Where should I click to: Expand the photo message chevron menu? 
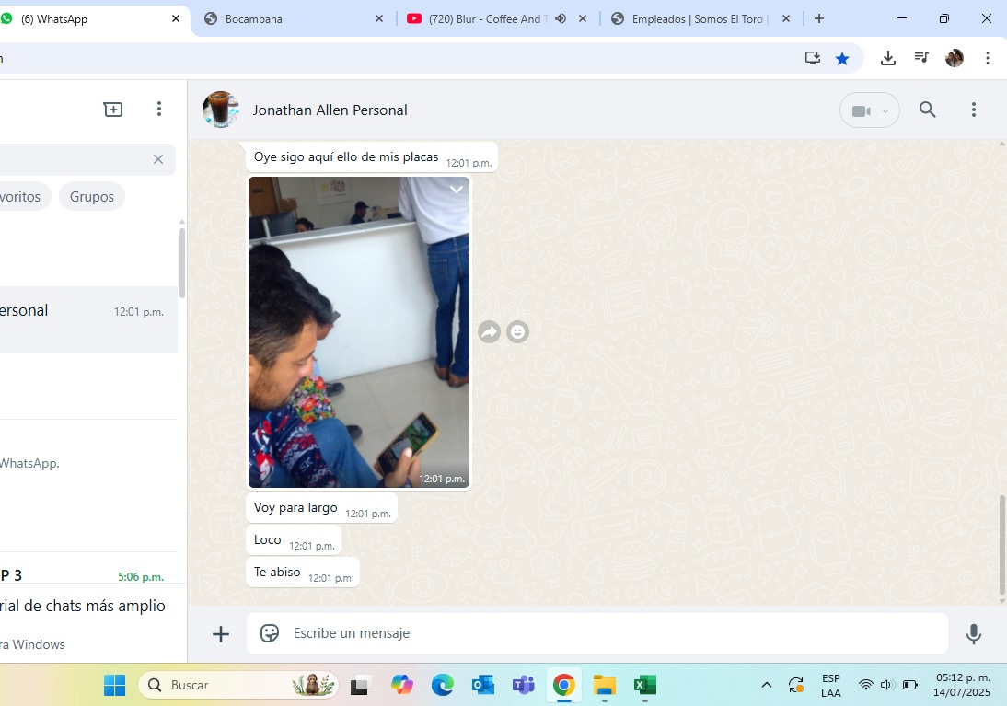pos(457,190)
